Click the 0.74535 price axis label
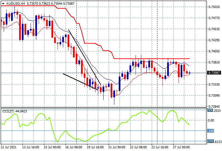222x151 pixels. [214, 29]
